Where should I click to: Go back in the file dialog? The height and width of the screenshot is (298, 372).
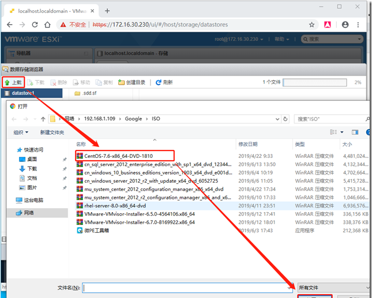[x=14, y=119]
